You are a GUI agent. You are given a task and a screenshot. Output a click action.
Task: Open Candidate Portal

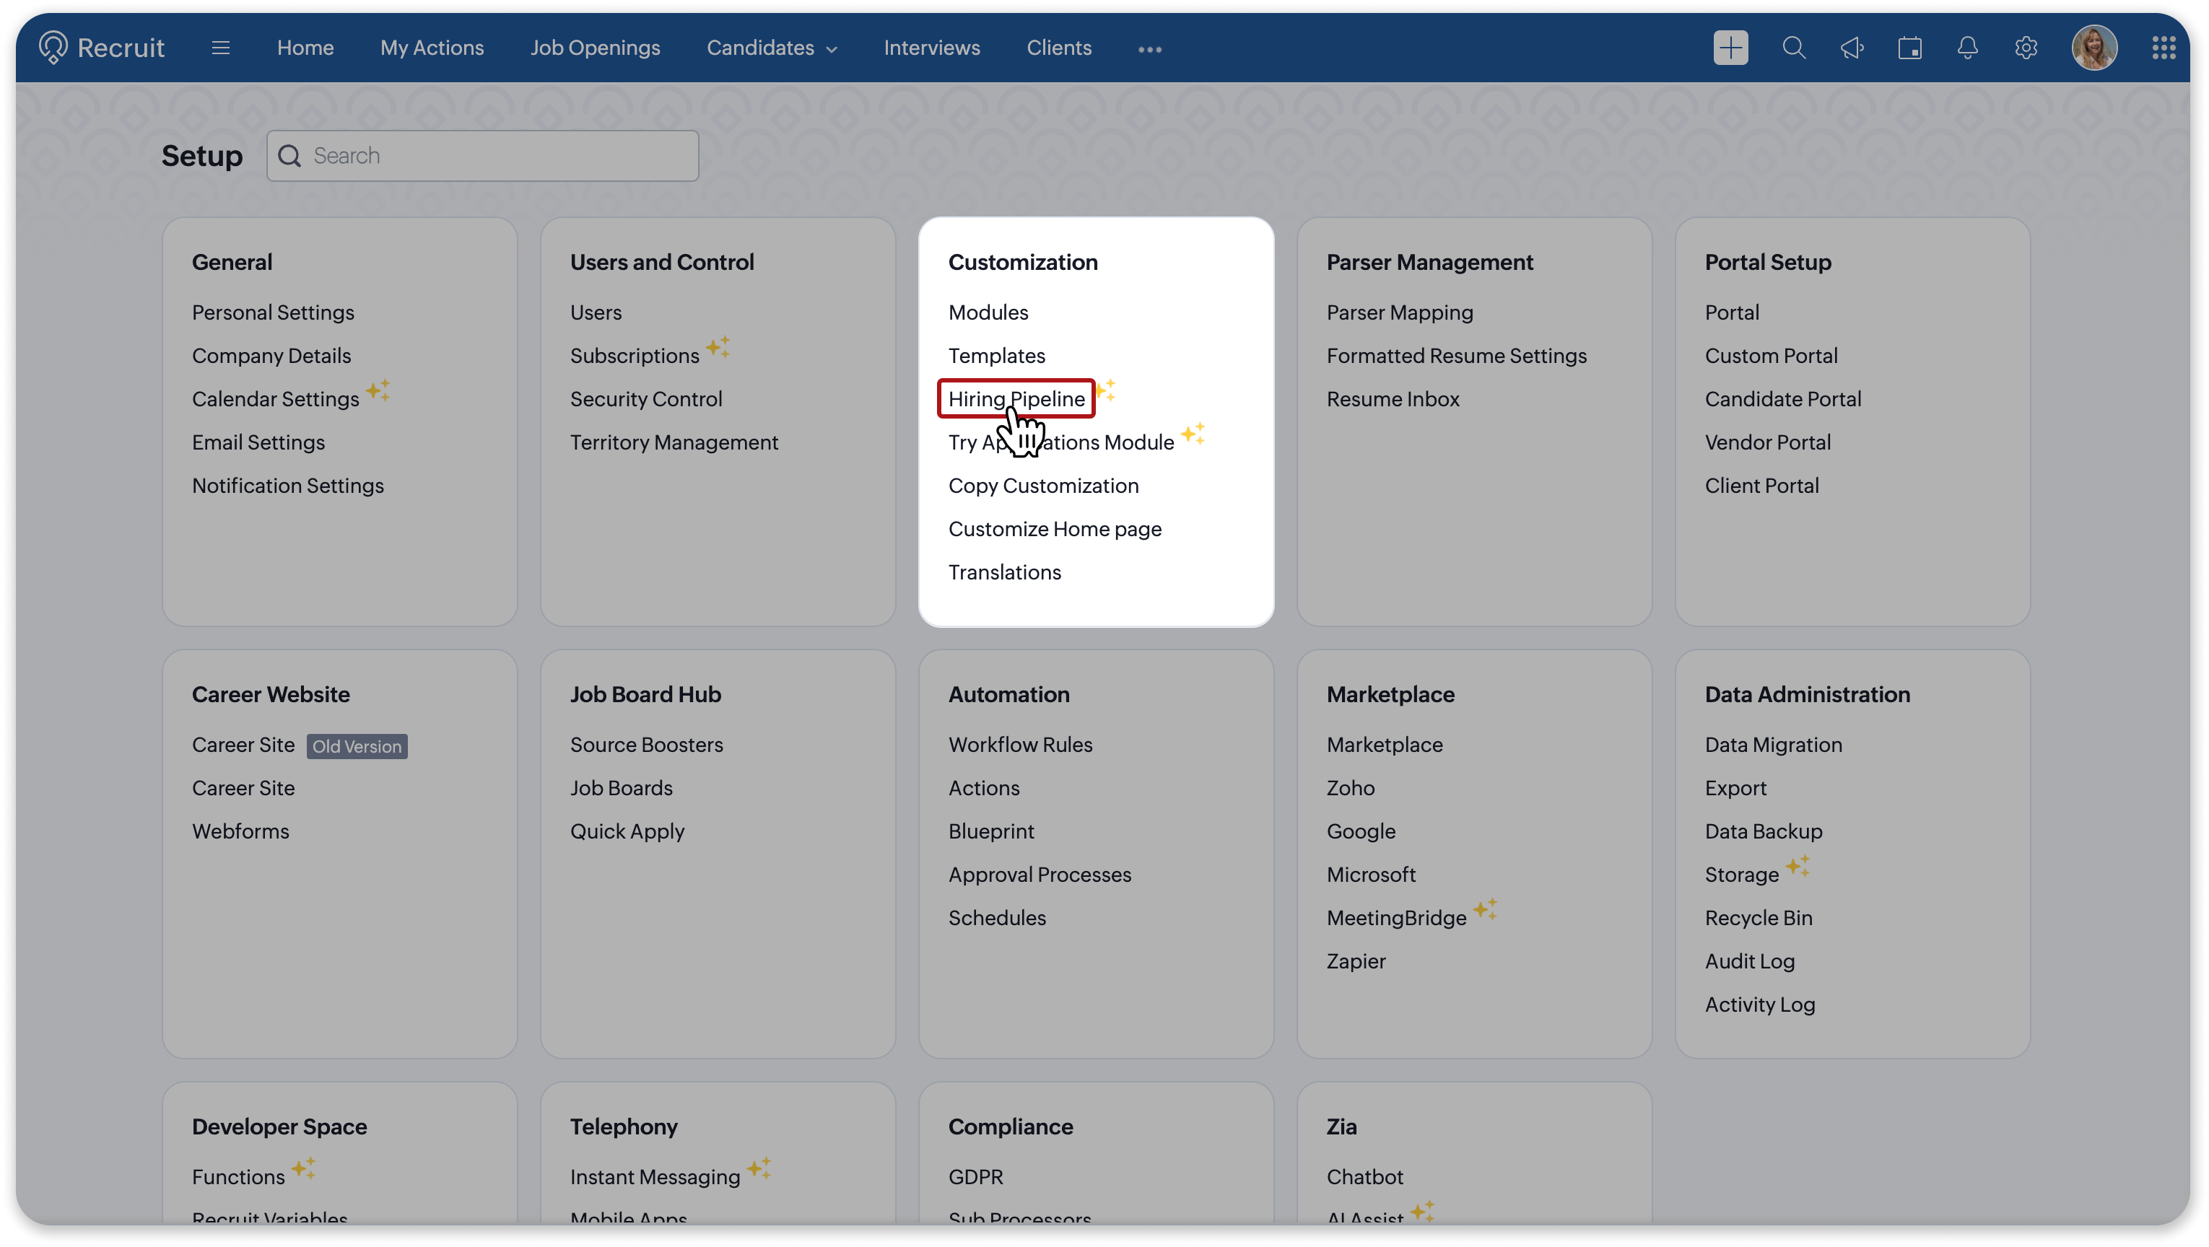pos(1783,398)
